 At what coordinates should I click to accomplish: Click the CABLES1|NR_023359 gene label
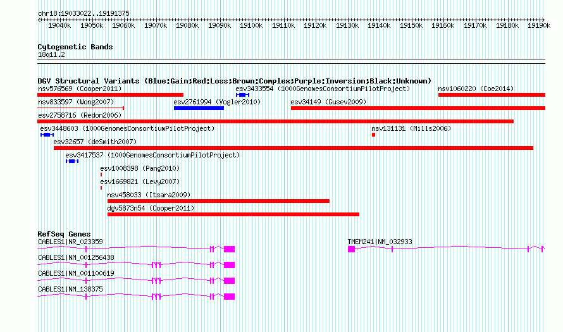pyautogui.click(x=70, y=242)
